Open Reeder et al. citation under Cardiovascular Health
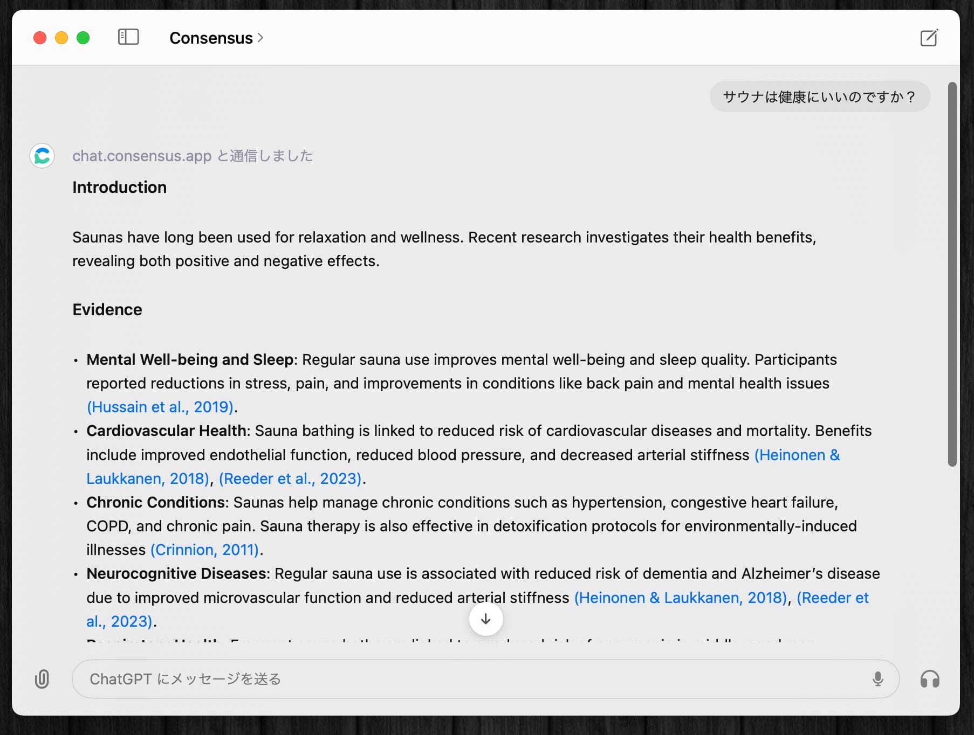Screen dimensions: 974x735 290,479
